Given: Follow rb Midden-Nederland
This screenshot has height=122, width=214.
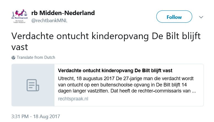Looking at the screenshot, I should 174,17.
